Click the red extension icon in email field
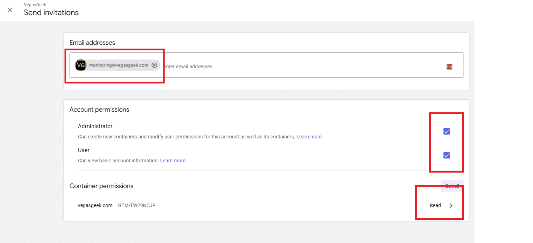 tap(449, 67)
